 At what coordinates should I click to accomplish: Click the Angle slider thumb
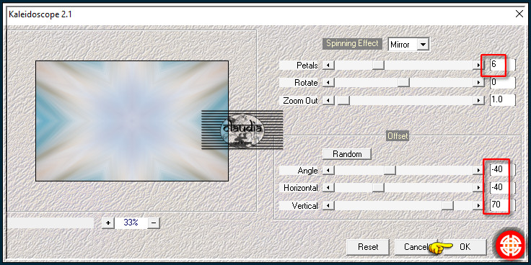(x=390, y=170)
